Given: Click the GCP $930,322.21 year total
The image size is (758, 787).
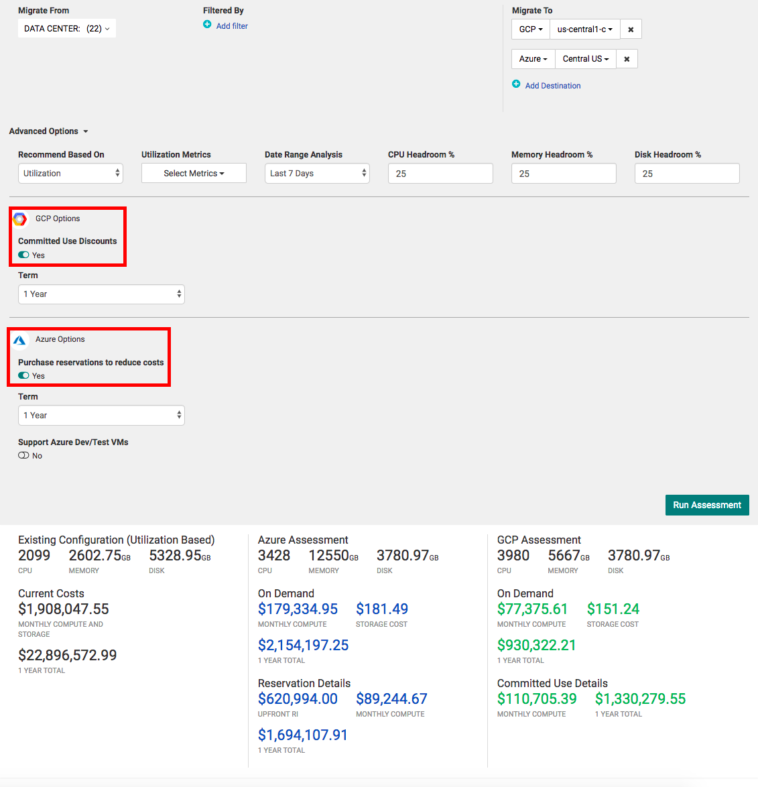Looking at the screenshot, I should tap(536, 646).
